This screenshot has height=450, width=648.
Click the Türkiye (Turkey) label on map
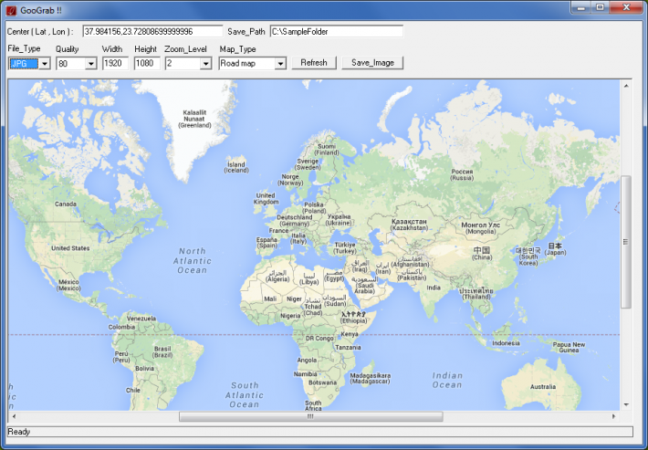click(345, 247)
